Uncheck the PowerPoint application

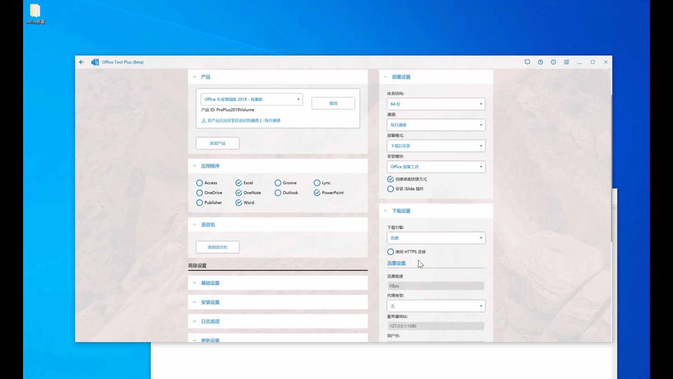pyautogui.click(x=317, y=193)
